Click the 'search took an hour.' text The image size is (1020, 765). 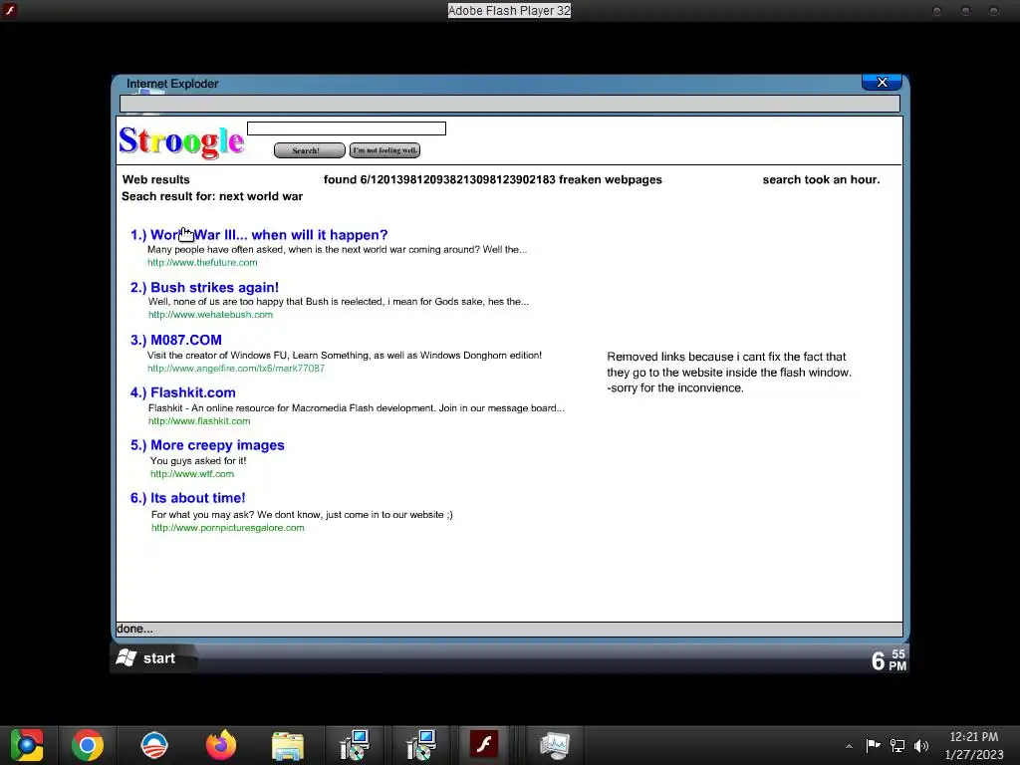(x=821, y=179)
